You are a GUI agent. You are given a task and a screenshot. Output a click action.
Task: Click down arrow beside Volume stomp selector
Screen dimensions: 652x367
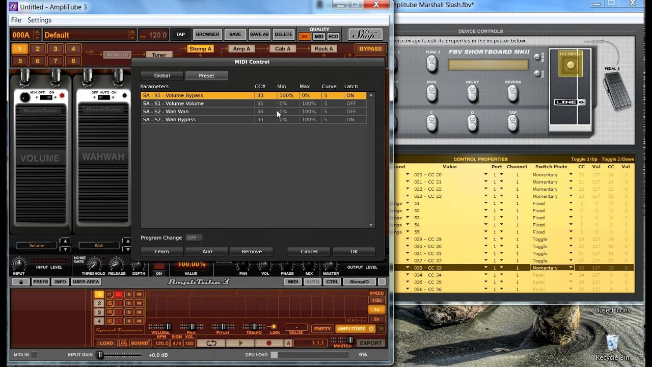tap(65, 249)
